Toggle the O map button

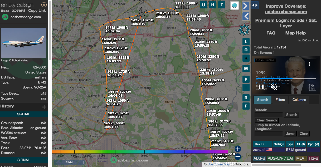[246, 50]
